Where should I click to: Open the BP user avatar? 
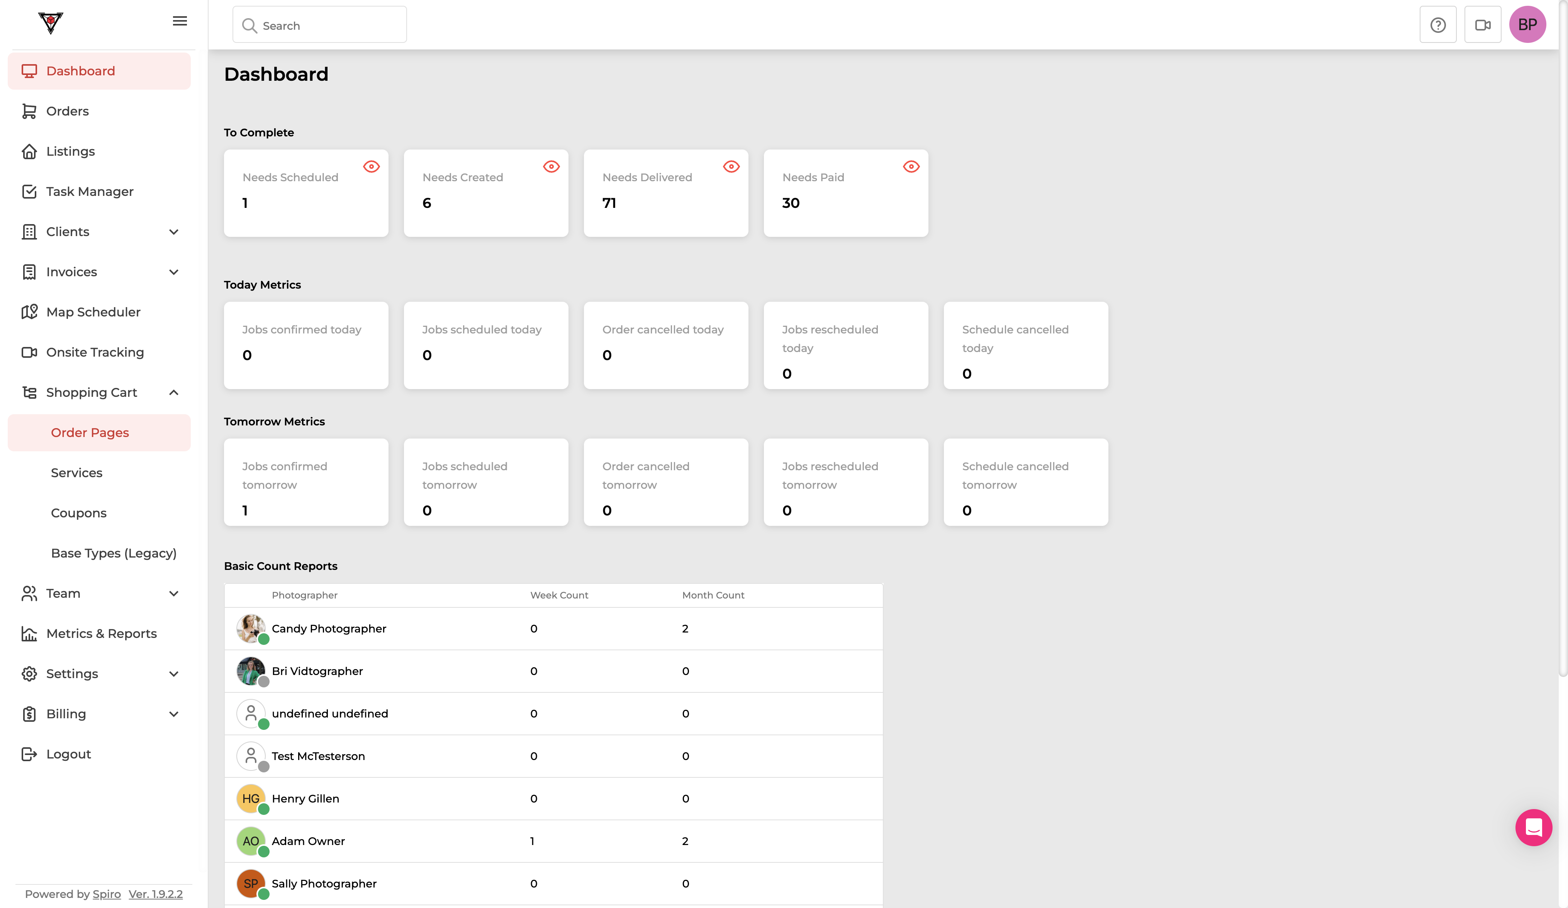pos(1527,25)
